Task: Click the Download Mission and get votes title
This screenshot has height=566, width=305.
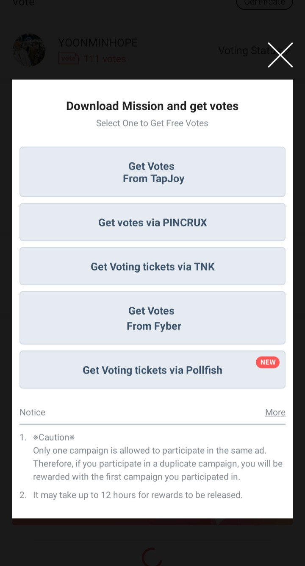Action: click(152, 106)
